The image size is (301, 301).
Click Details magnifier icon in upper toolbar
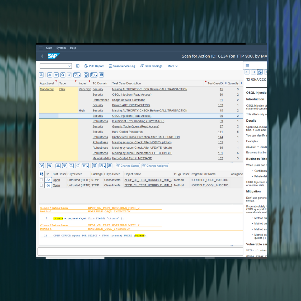click(x=41, y=75)
